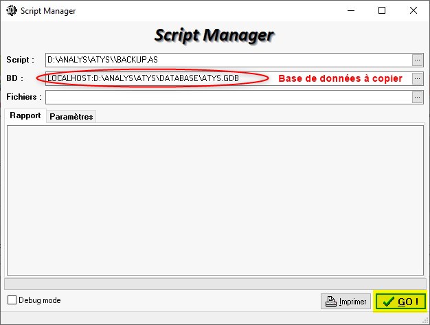The image size is (430, 325).
Task: Click the Imprimer print button
Action: (346, 301)
